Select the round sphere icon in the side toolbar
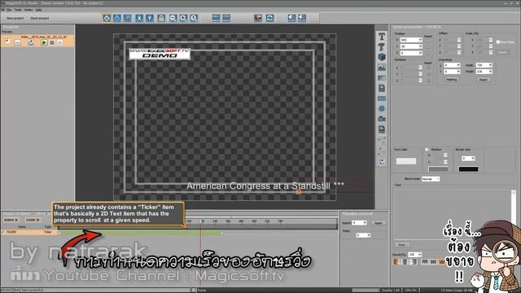Image resolution: width=521 pixels, height=293 pixels. [382, 108]
